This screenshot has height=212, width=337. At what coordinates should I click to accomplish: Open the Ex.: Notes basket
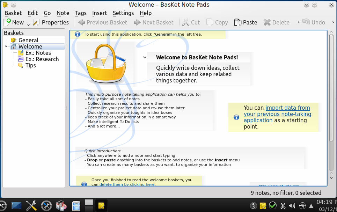click(x=38, y=53)
